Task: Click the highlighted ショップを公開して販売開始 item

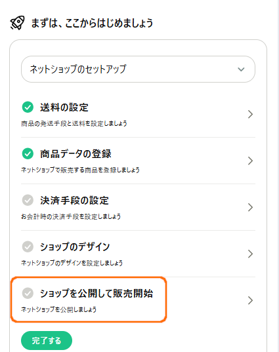Action: tap(89, 300)
